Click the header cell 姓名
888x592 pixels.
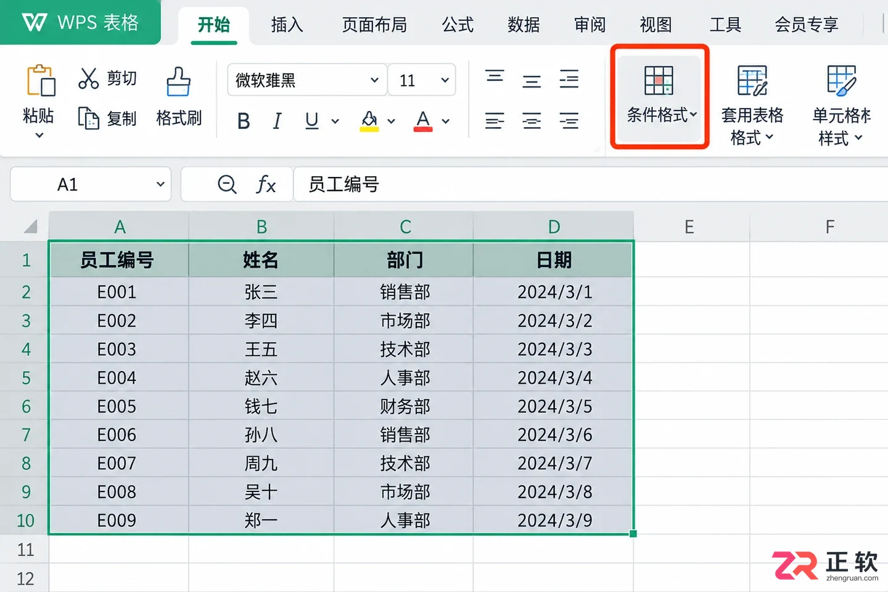click(x=261, y=260)
